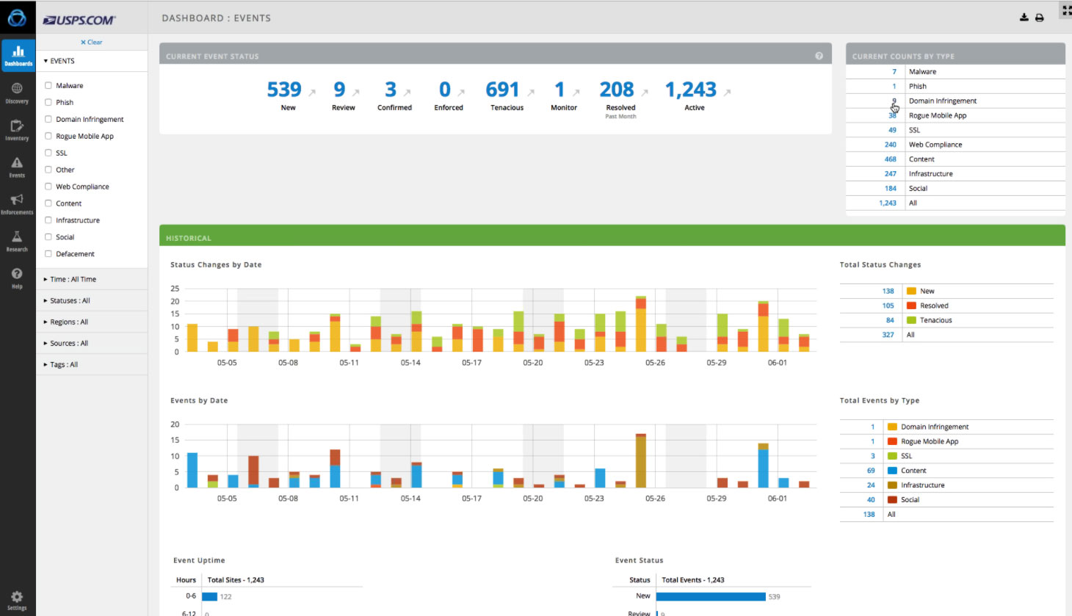
Task: Enable the Malware filter checkbox
Action: pos(48,85)
